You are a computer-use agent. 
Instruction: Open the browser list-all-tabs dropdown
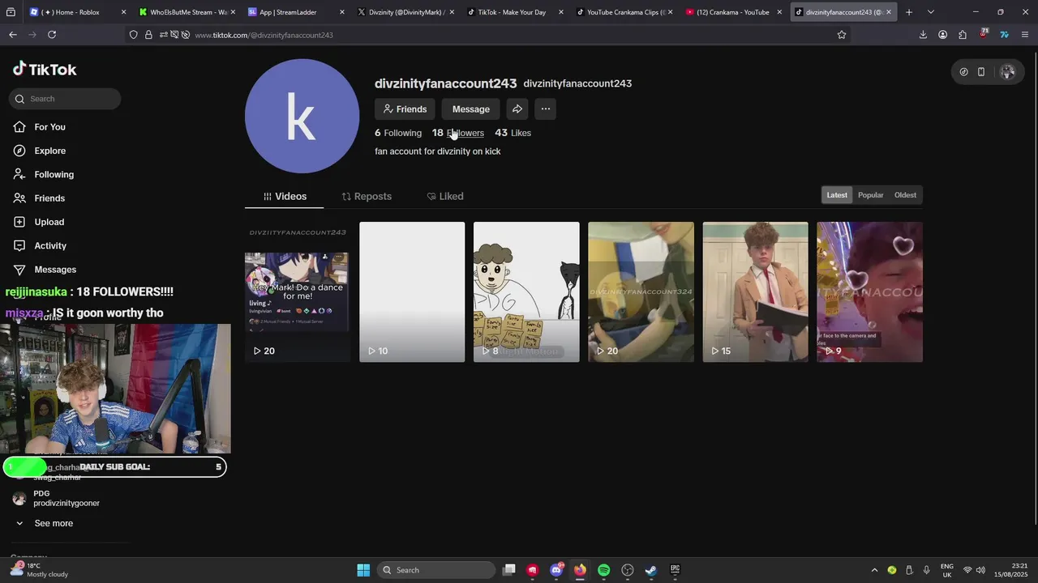coord(931,12)
